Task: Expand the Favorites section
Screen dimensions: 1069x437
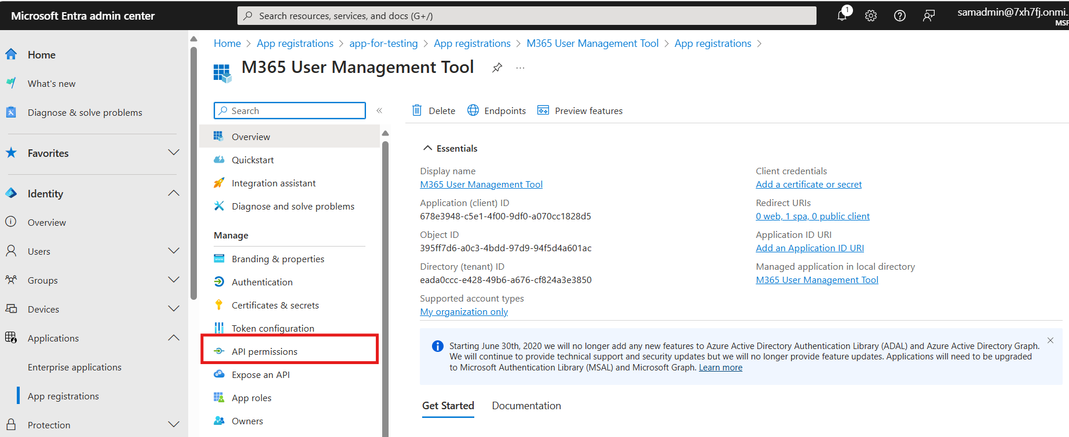Action: [x=174, y=153]
